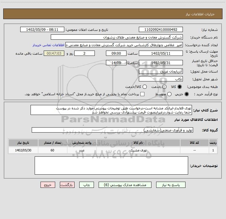Click the quantity cell showing 60
Viewport: 226px width, 219px height.
[53, 150]
